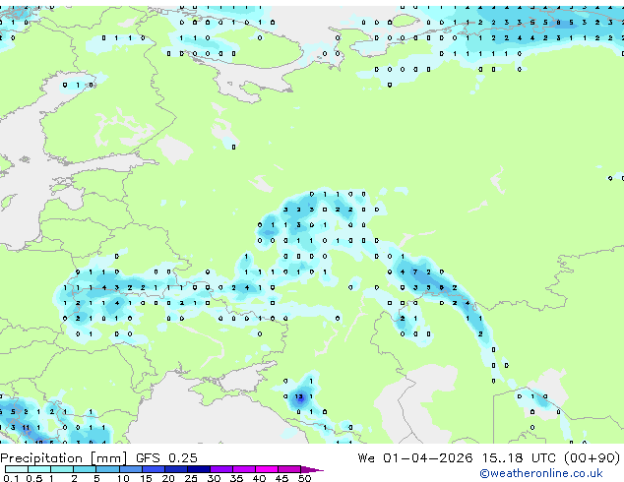The height and width of the screenshot is (482, 624).
Task: Select the 10–15 mm legend color swatch
Action: coord(131,469)
